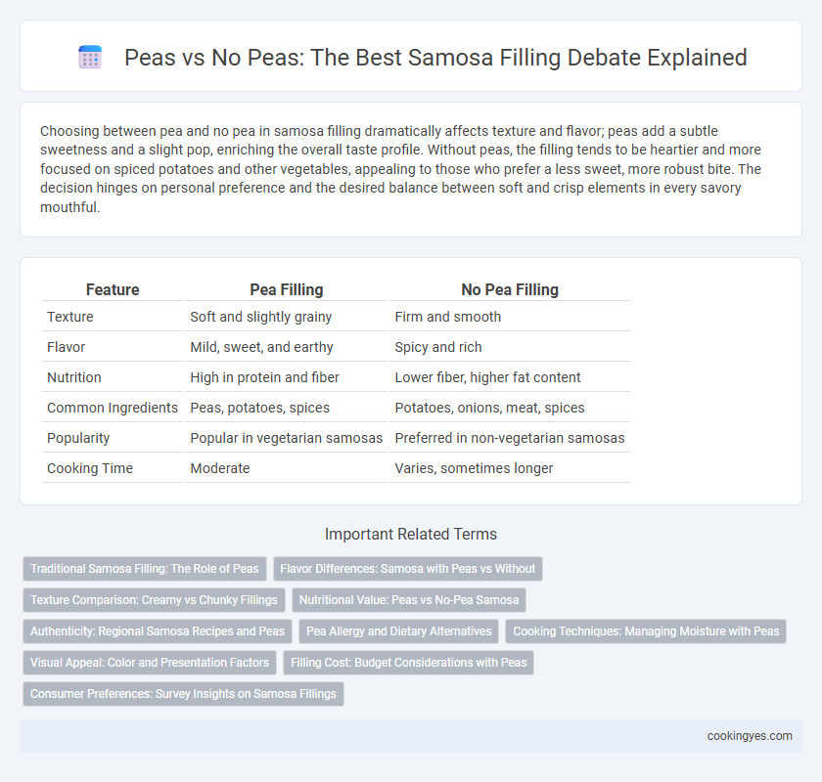
Task: Open the Cooking Techniques: Managing Moisture with Peas tag
Action: click(x=646, y=631)
